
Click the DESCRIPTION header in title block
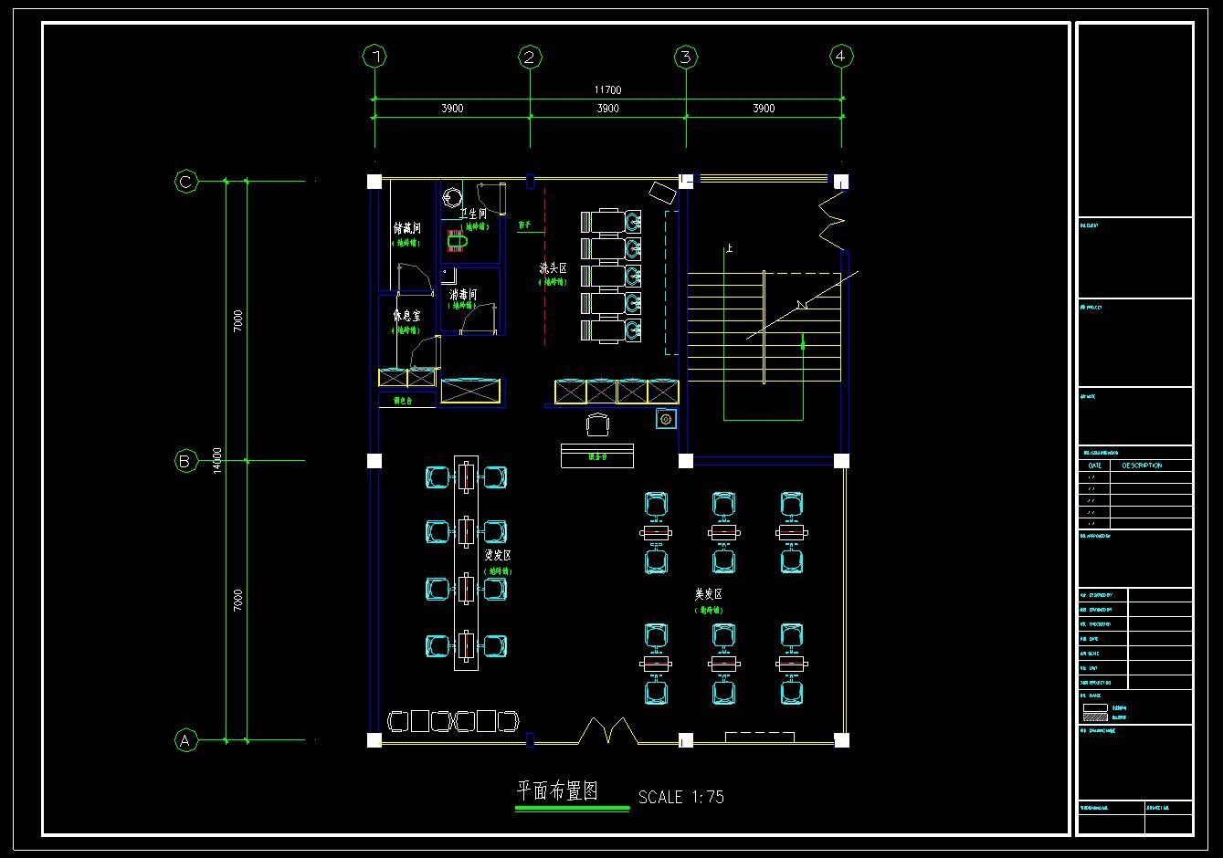click(x=1142, y=466)
